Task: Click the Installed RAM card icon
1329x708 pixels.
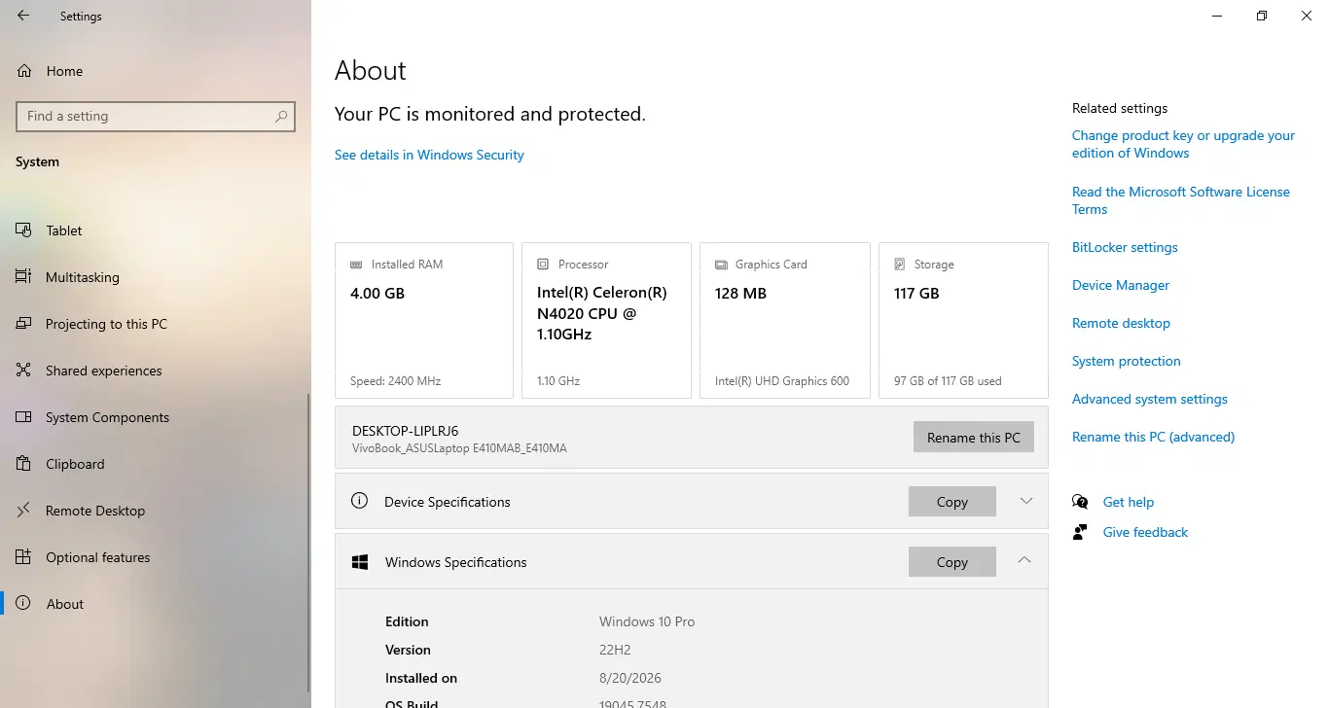Action: (x=356, y=265)
